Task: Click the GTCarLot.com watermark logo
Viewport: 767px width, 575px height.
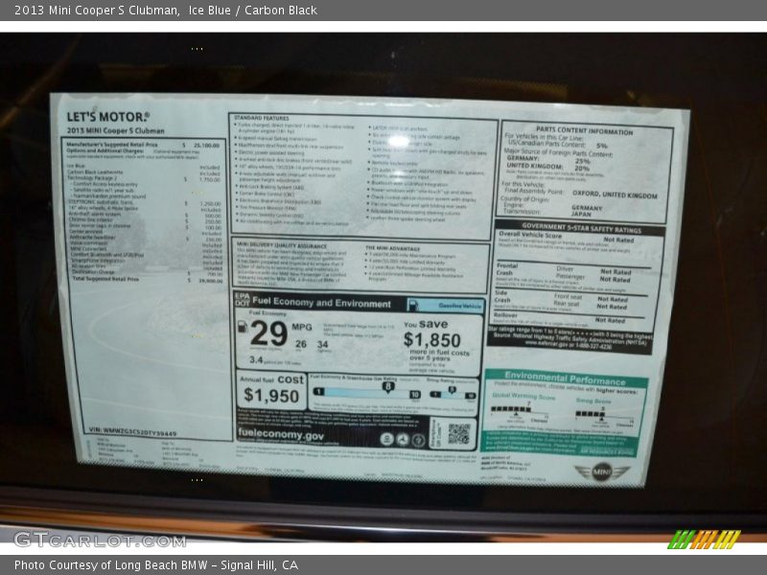Action: click(99, 540)
